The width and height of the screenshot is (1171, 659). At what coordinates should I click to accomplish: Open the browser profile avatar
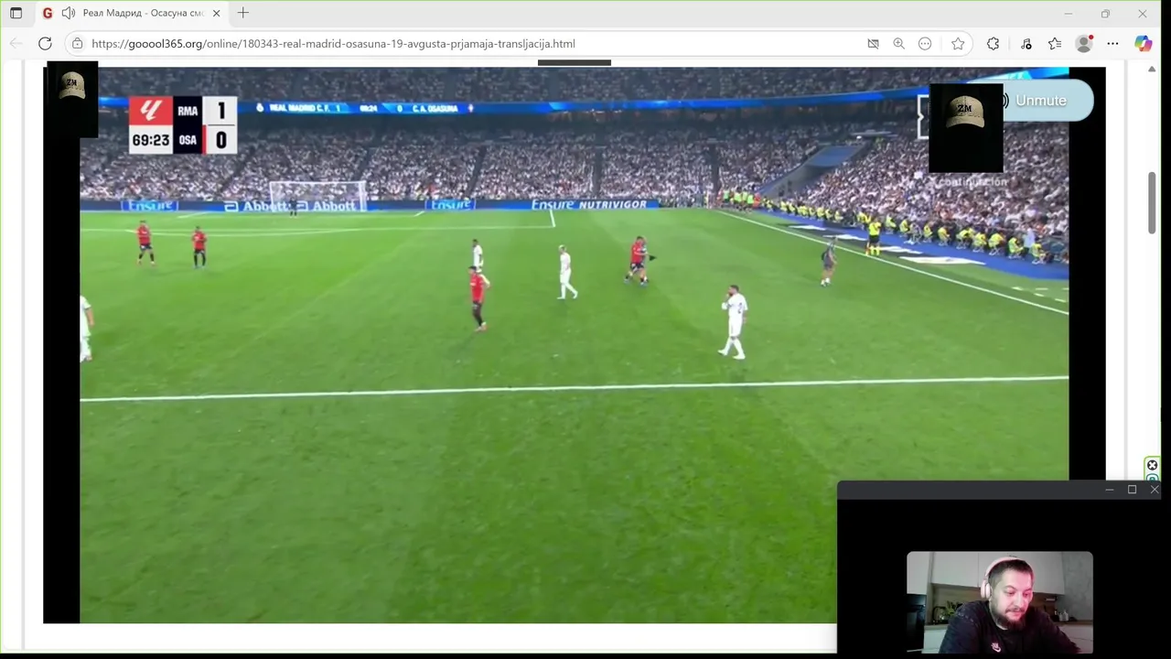1084,43
